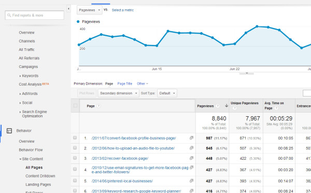Click the Find reports & more search box
This screenshot has height=193, width=311.
point(35,15)
